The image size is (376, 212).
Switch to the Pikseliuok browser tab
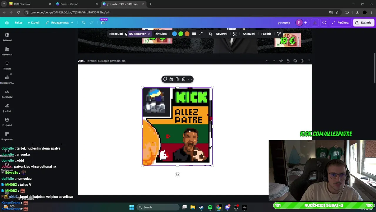point(30,4)
